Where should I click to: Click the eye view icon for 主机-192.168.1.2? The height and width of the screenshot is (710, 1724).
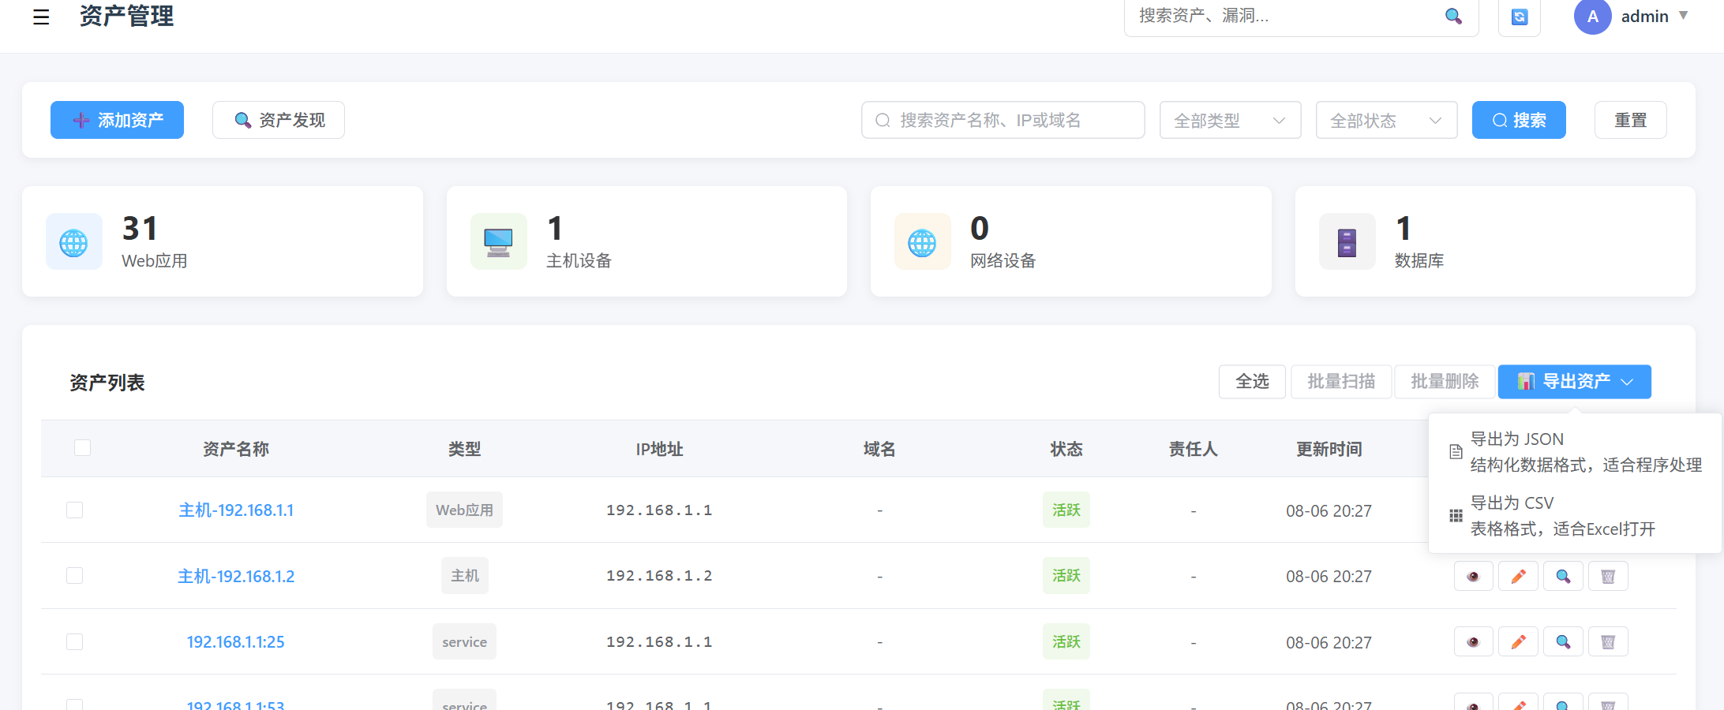[1473, 577]
